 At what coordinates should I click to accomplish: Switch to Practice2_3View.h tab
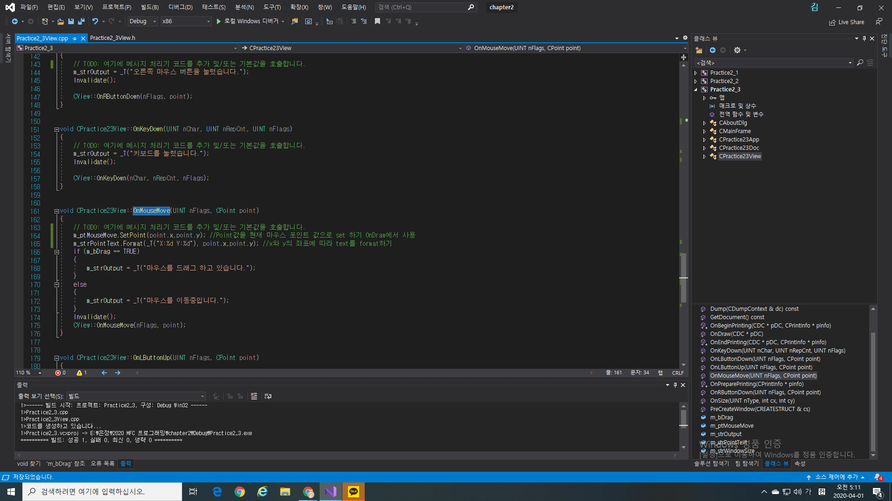tap(112, 38)
